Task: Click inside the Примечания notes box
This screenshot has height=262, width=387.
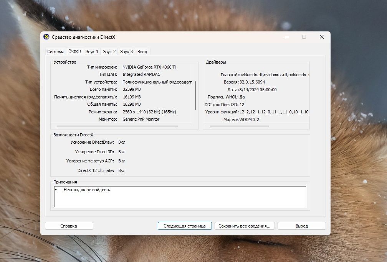Action: click(x=180, y=196)
